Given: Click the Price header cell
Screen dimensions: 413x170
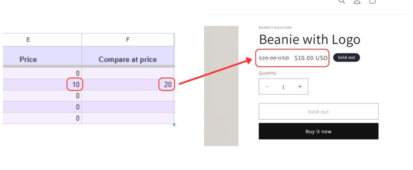Looking at the screenshot, I should [28, 59].
